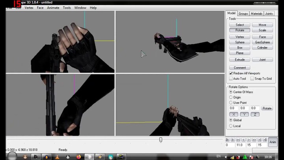Toggle the X axis button
Viewport: 284px width, 160px height.
tap(234, 114)
